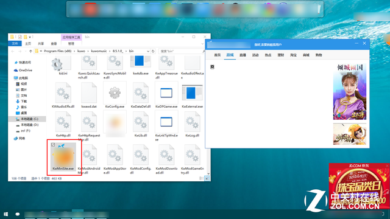Refresh the bin folder view
The height and width of the screenshot is (219, 390).
tap(153, 51)
